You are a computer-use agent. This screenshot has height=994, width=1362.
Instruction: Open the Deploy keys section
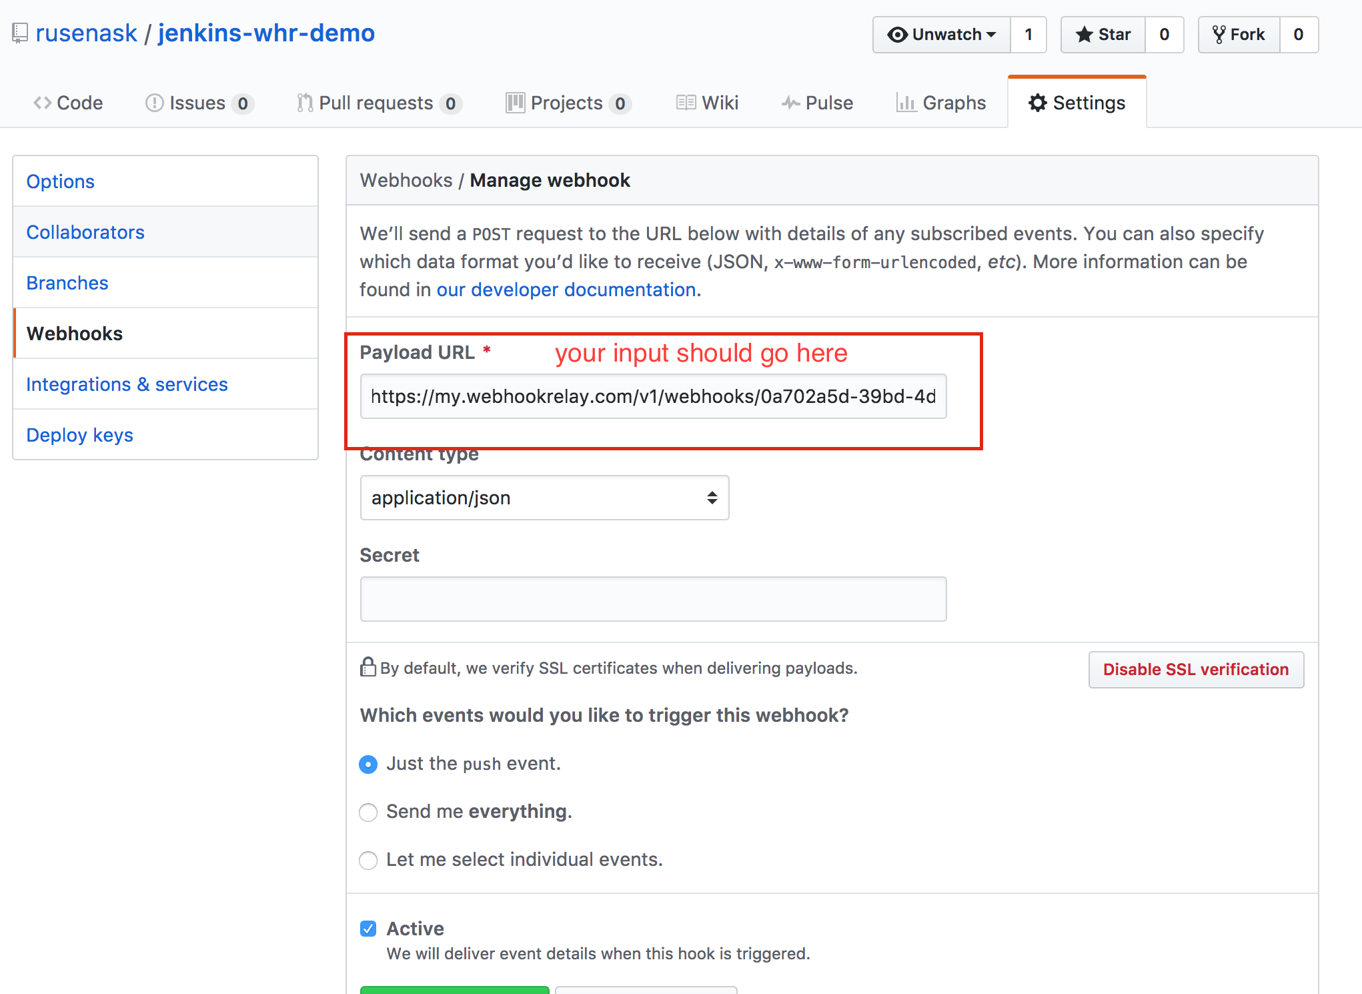click(79, 435)
